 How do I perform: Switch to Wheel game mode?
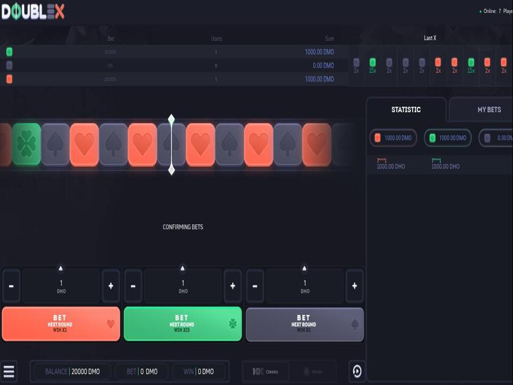[313, 372]
